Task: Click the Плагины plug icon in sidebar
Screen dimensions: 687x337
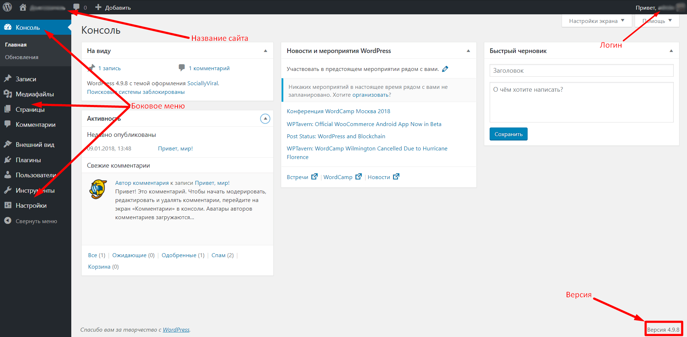Action: tap(8, 160)
